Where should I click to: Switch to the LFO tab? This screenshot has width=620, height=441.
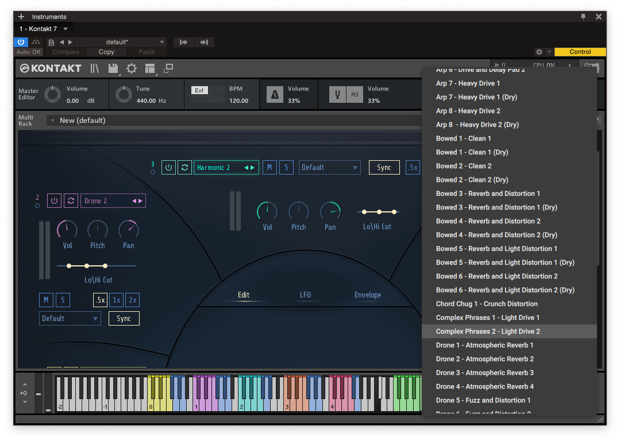[305, 295]
